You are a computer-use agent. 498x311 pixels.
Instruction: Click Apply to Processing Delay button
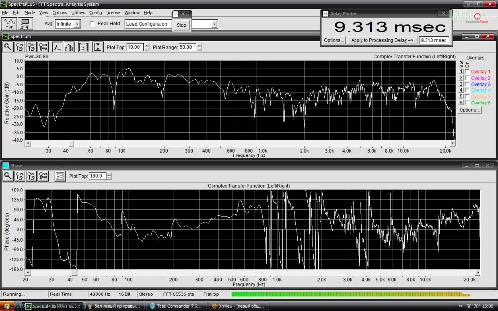382,40
